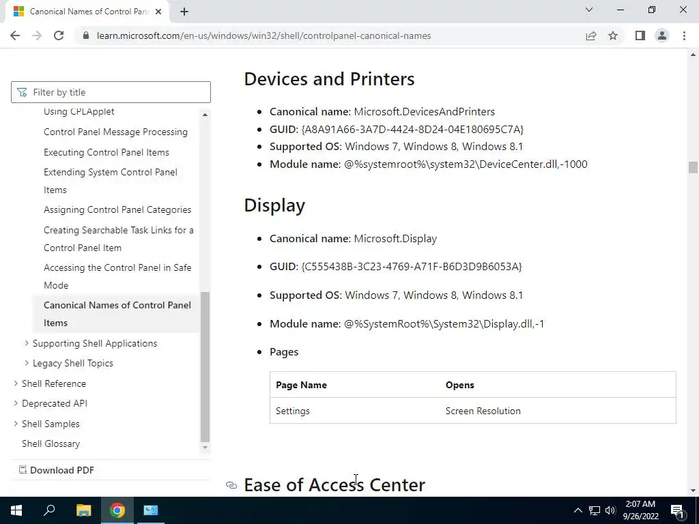Viewport: 699px width, 524px height.
Task: Click the Chrome taskbar icon
Action: click(117, 510)
